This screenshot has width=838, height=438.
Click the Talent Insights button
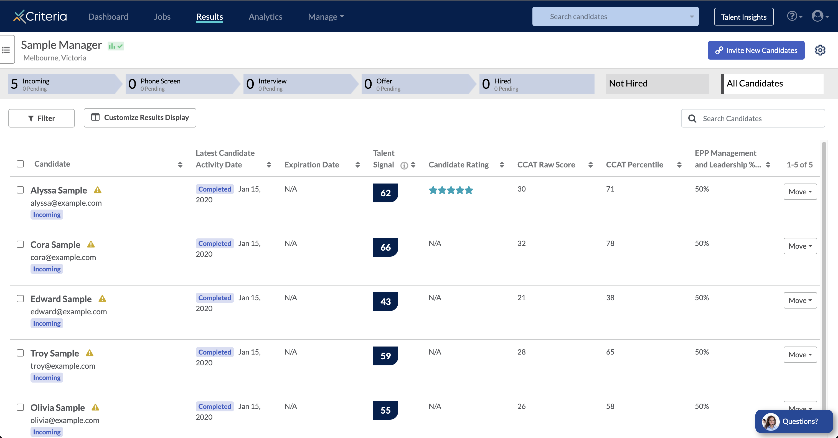tap(744, 16)
